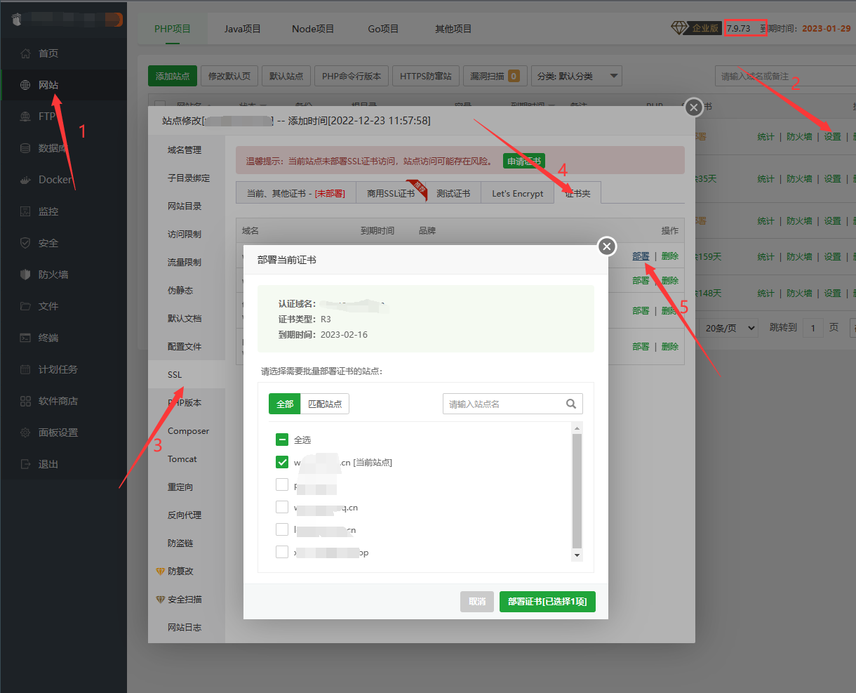Viewport: 856px width, 693px height.
Task: Focus the 请输入域名或备注 search field
Action: tap(785, 76)
